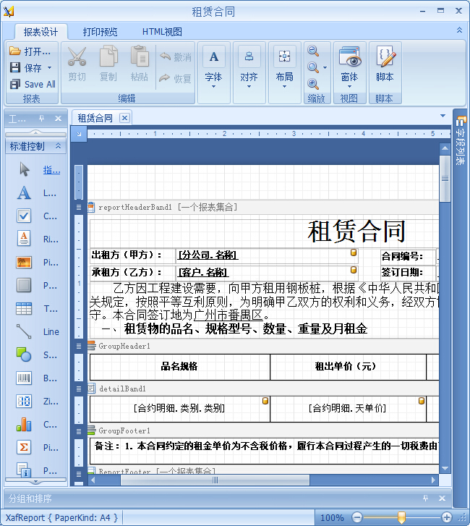470x526 pixels.
Task: Click the 脚本 script icon in ribbon
Action: click(385, 64)
